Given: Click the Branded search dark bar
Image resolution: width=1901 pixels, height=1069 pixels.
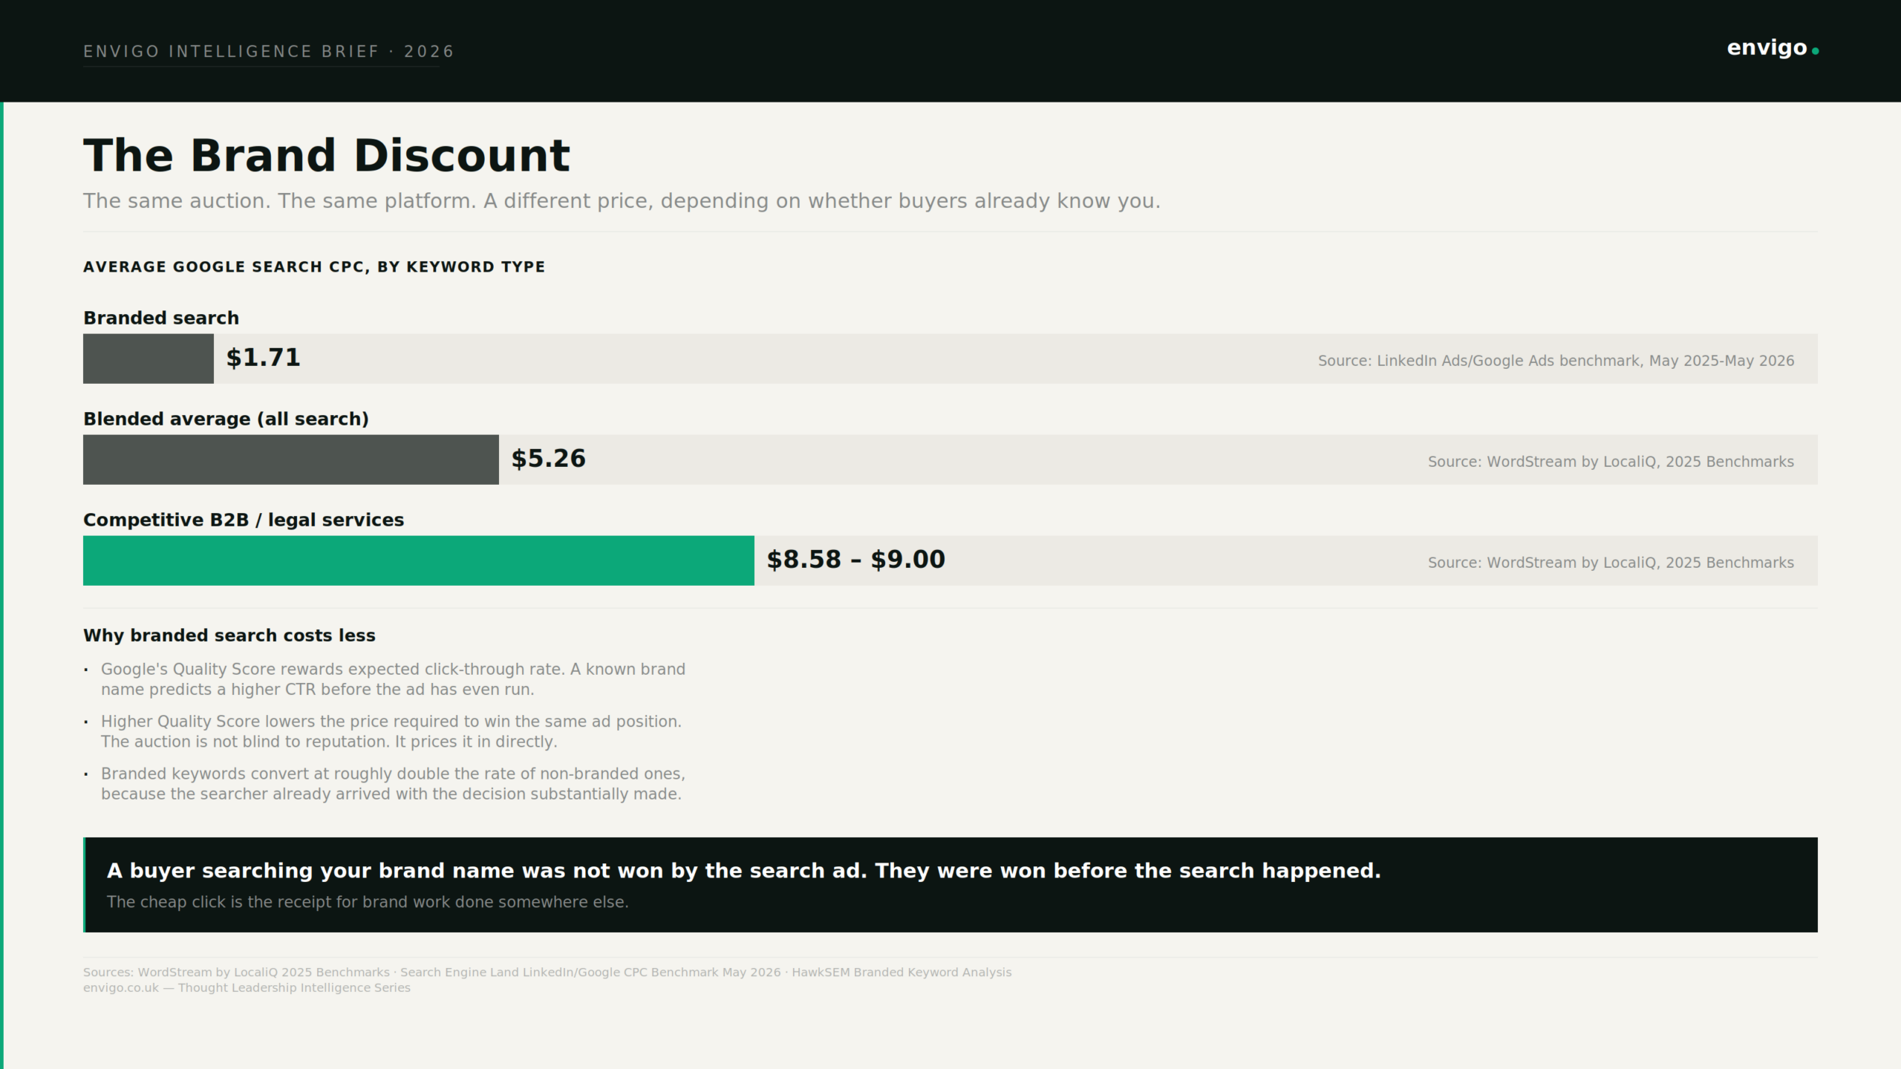Looking at the screenshot, I should click(x=149, y=359).
